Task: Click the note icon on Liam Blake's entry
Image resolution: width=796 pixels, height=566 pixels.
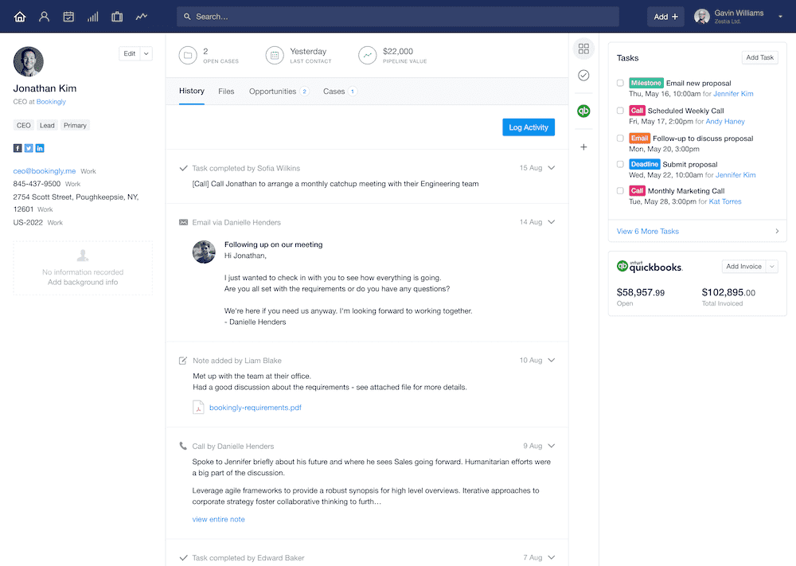Action: pos(183,361)
